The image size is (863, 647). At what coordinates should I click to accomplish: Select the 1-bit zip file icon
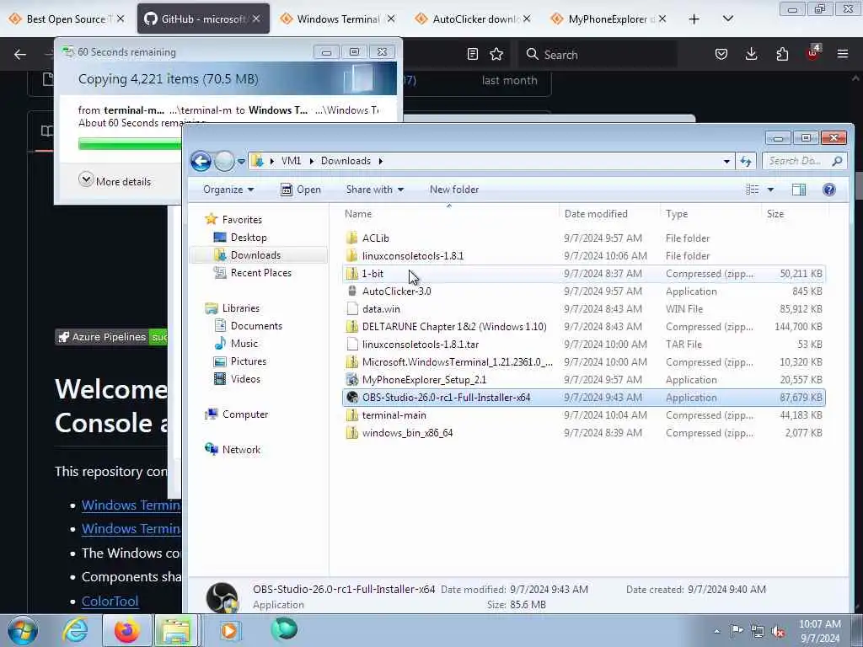point(352,274)
